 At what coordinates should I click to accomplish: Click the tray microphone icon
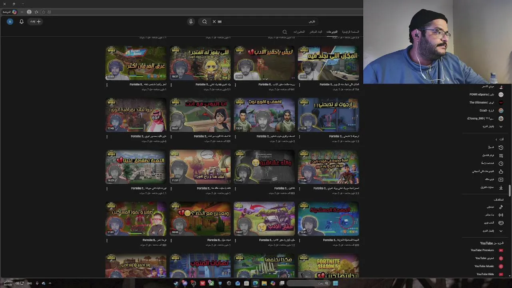click(x=37, y=283)
